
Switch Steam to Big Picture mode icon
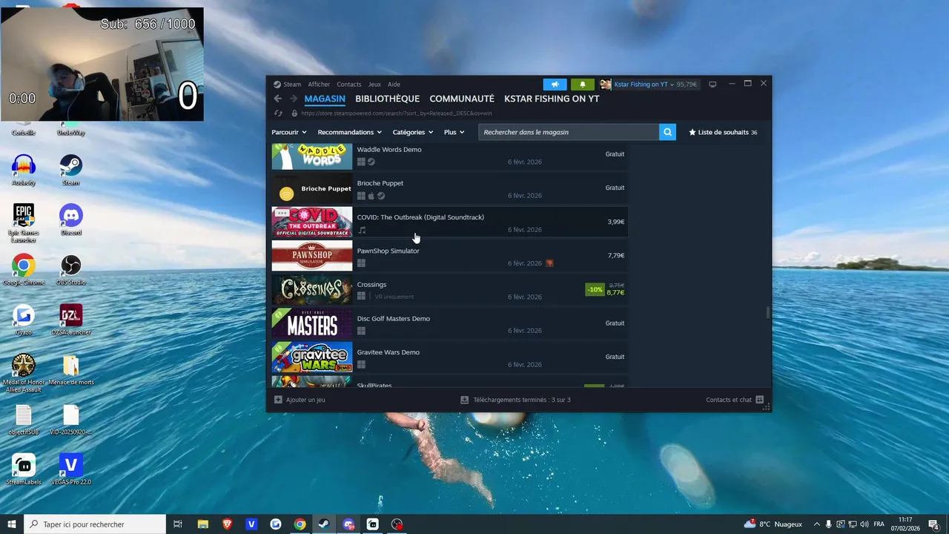tap(712, 85)
